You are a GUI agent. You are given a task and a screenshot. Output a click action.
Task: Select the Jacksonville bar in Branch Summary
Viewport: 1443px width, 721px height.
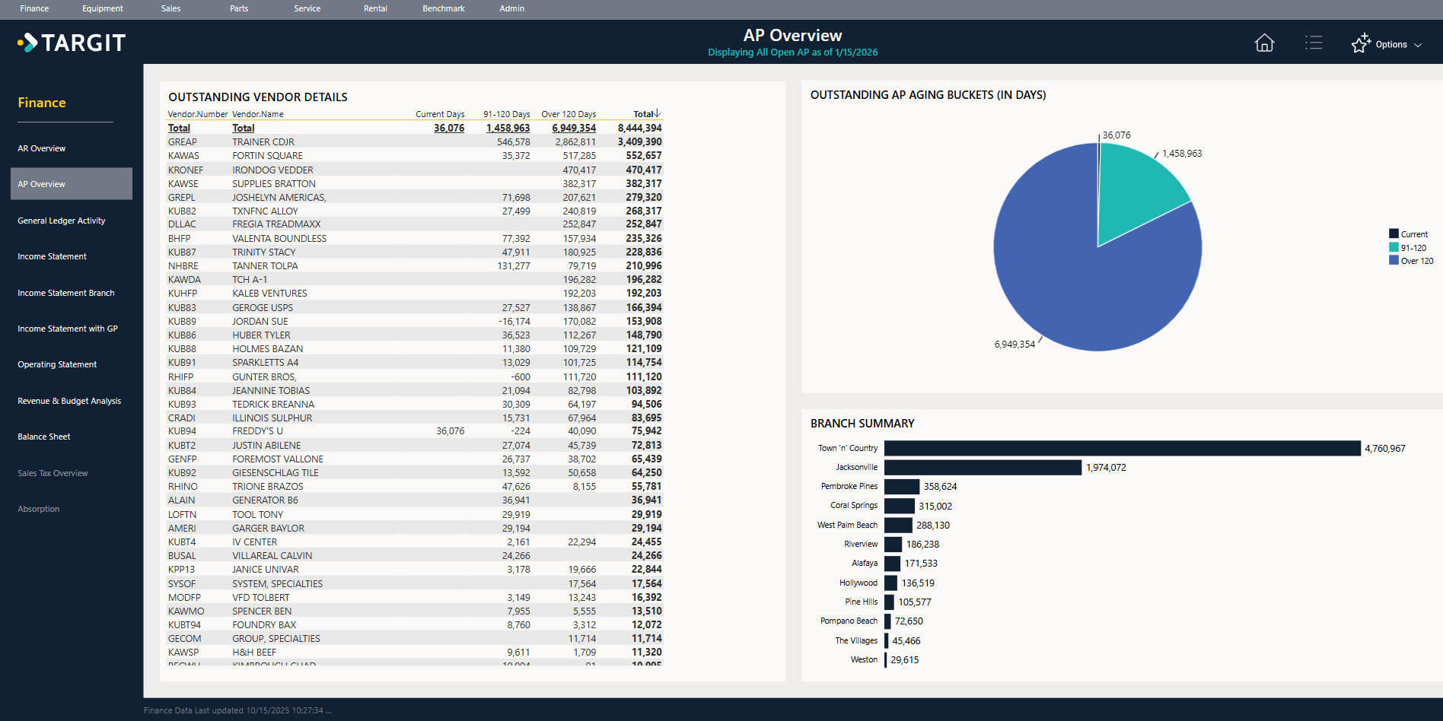(982, 467)
